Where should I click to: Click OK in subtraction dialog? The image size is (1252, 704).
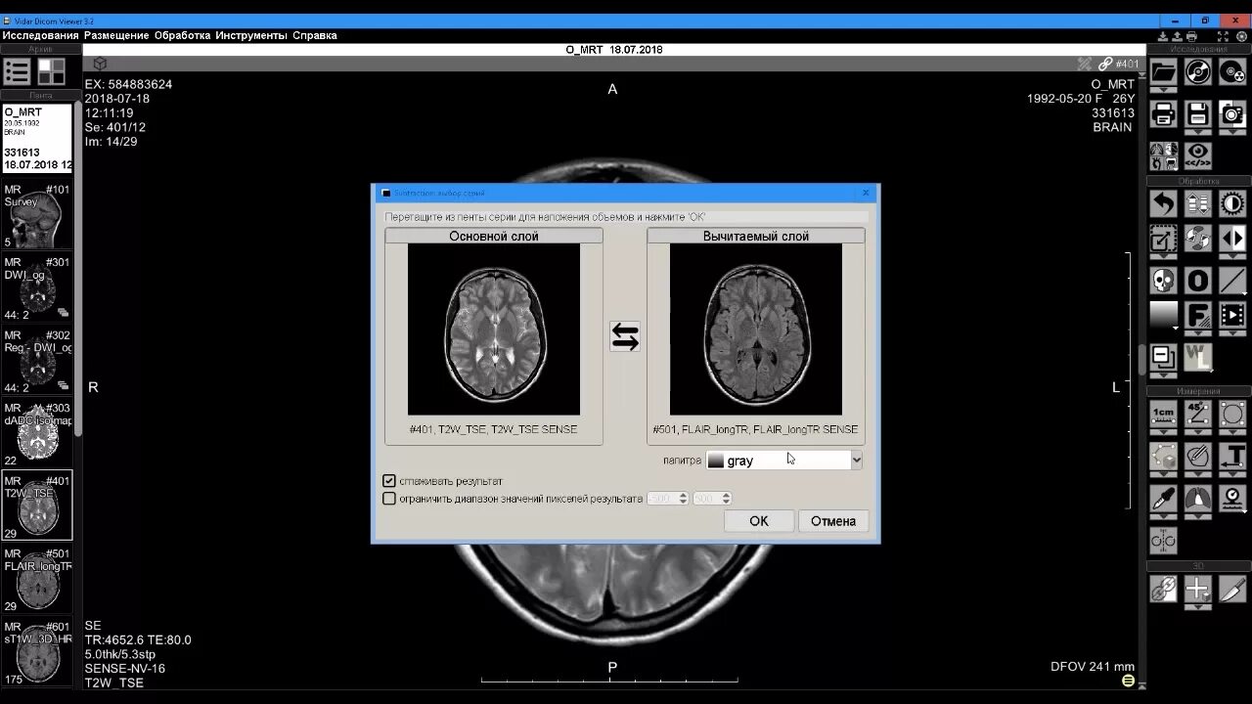click(759, 521)
